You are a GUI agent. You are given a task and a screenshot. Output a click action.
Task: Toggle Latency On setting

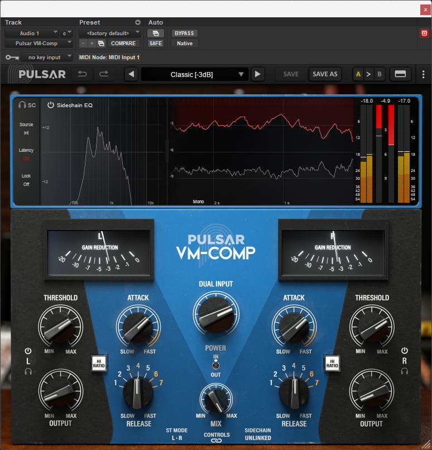(x=26, y=155)
